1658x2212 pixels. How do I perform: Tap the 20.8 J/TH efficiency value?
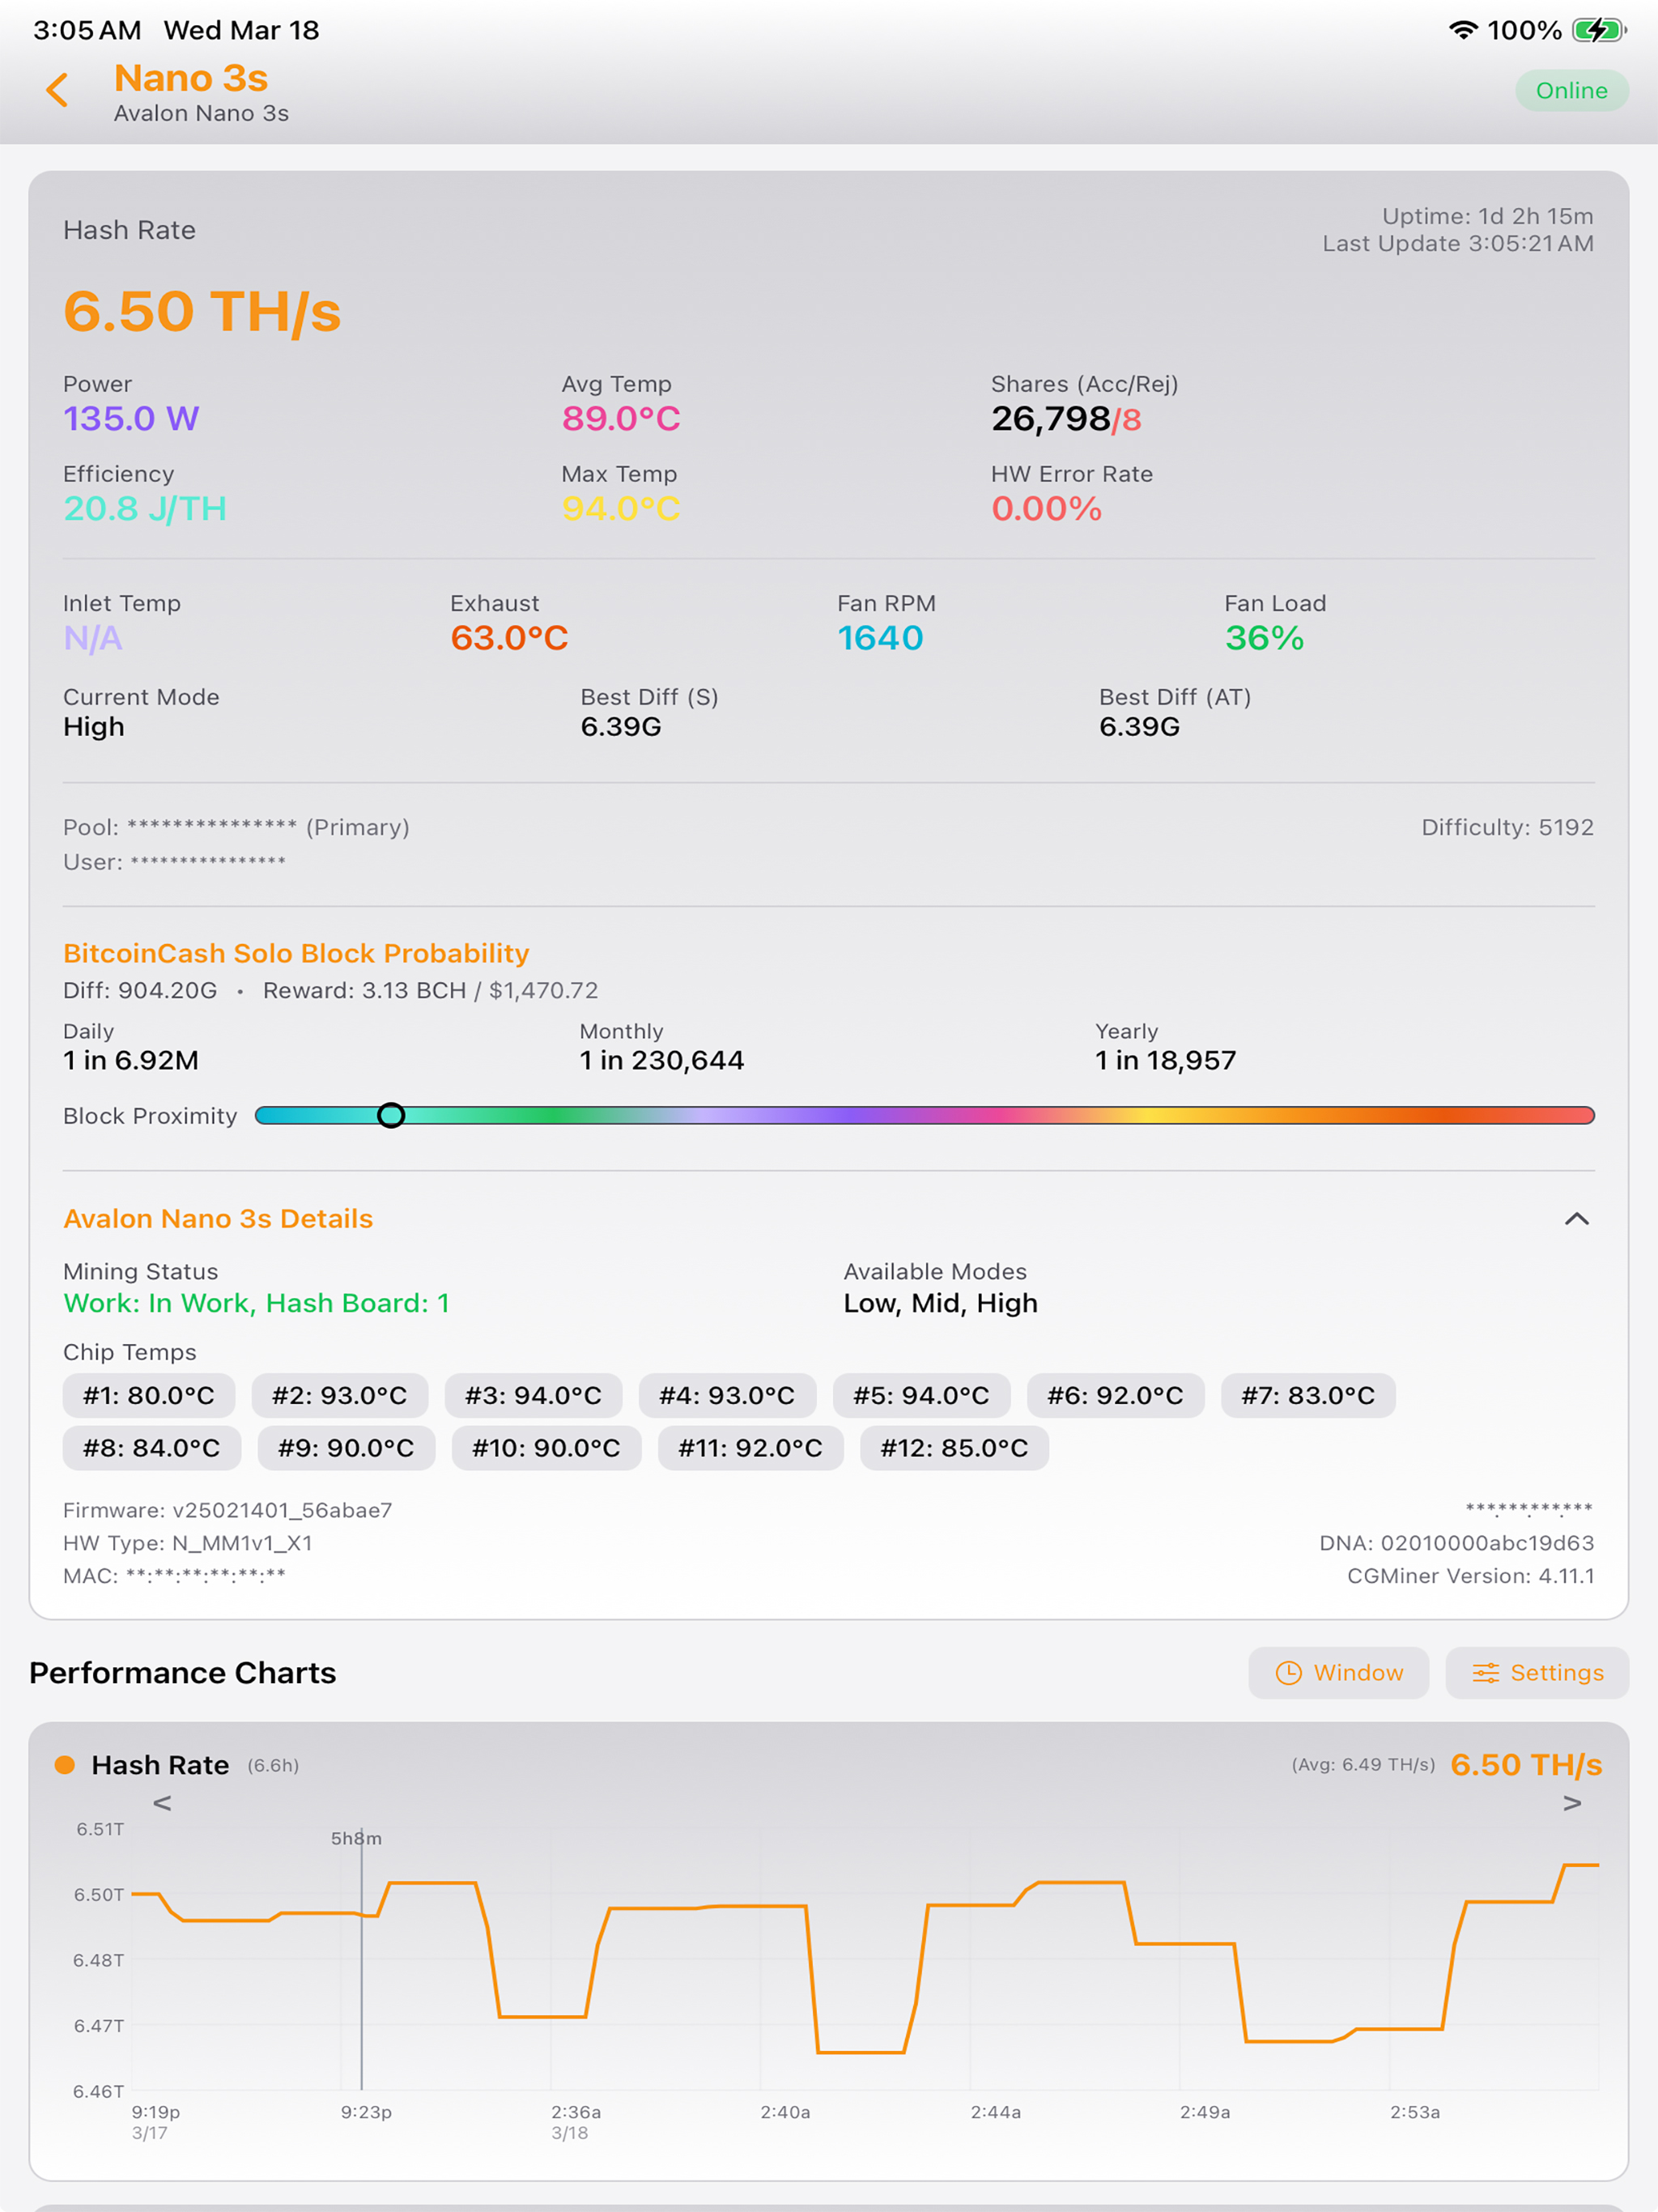pyautogui.click(x=145, y=508)
